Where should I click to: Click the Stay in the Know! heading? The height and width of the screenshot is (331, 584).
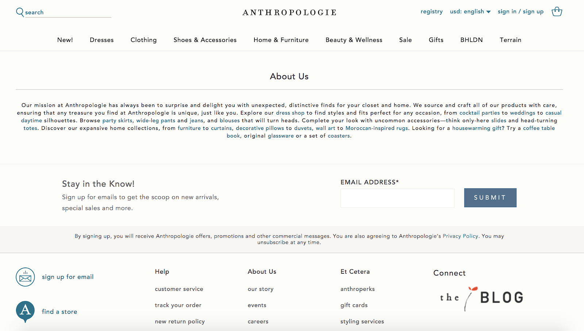(x=98, y=184)
